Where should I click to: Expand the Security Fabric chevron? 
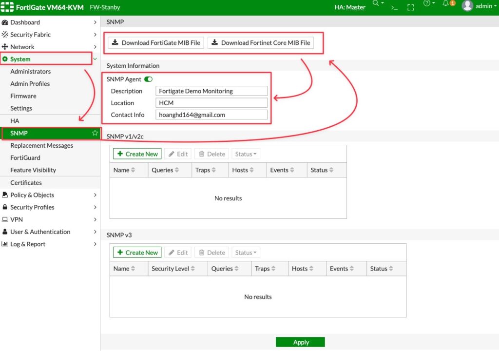click(x=95, y=35)
